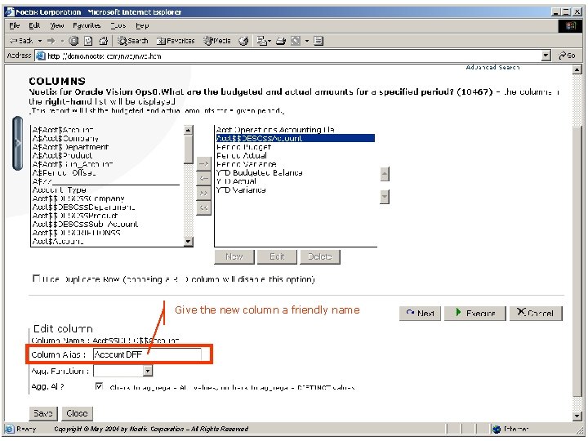Go to Home via house icon

click(103, 41)
